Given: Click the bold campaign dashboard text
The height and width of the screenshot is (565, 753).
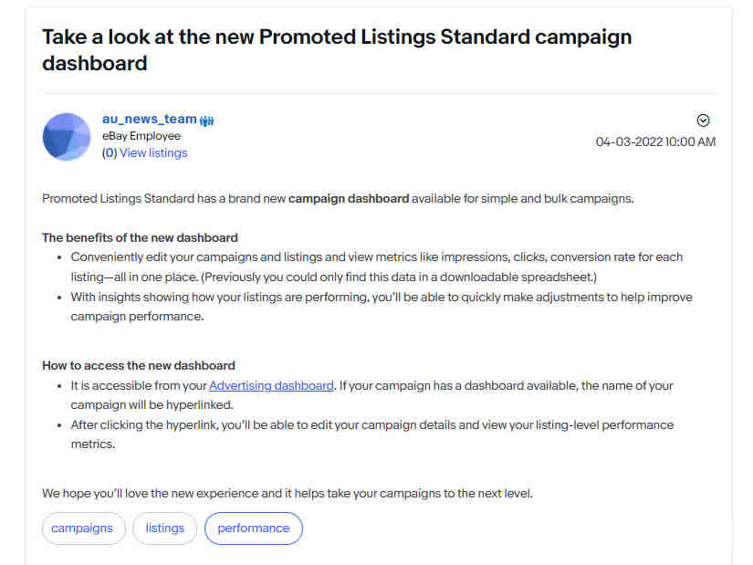Looking at the screenshot, I should [x=349, y=198].
